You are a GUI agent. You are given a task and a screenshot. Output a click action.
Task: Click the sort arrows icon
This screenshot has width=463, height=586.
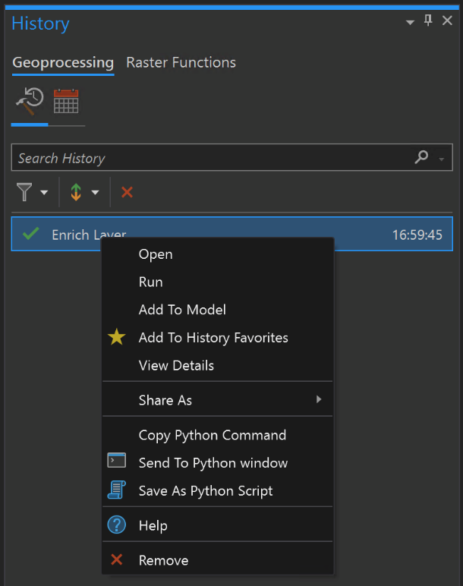click(x=76, y=193)
